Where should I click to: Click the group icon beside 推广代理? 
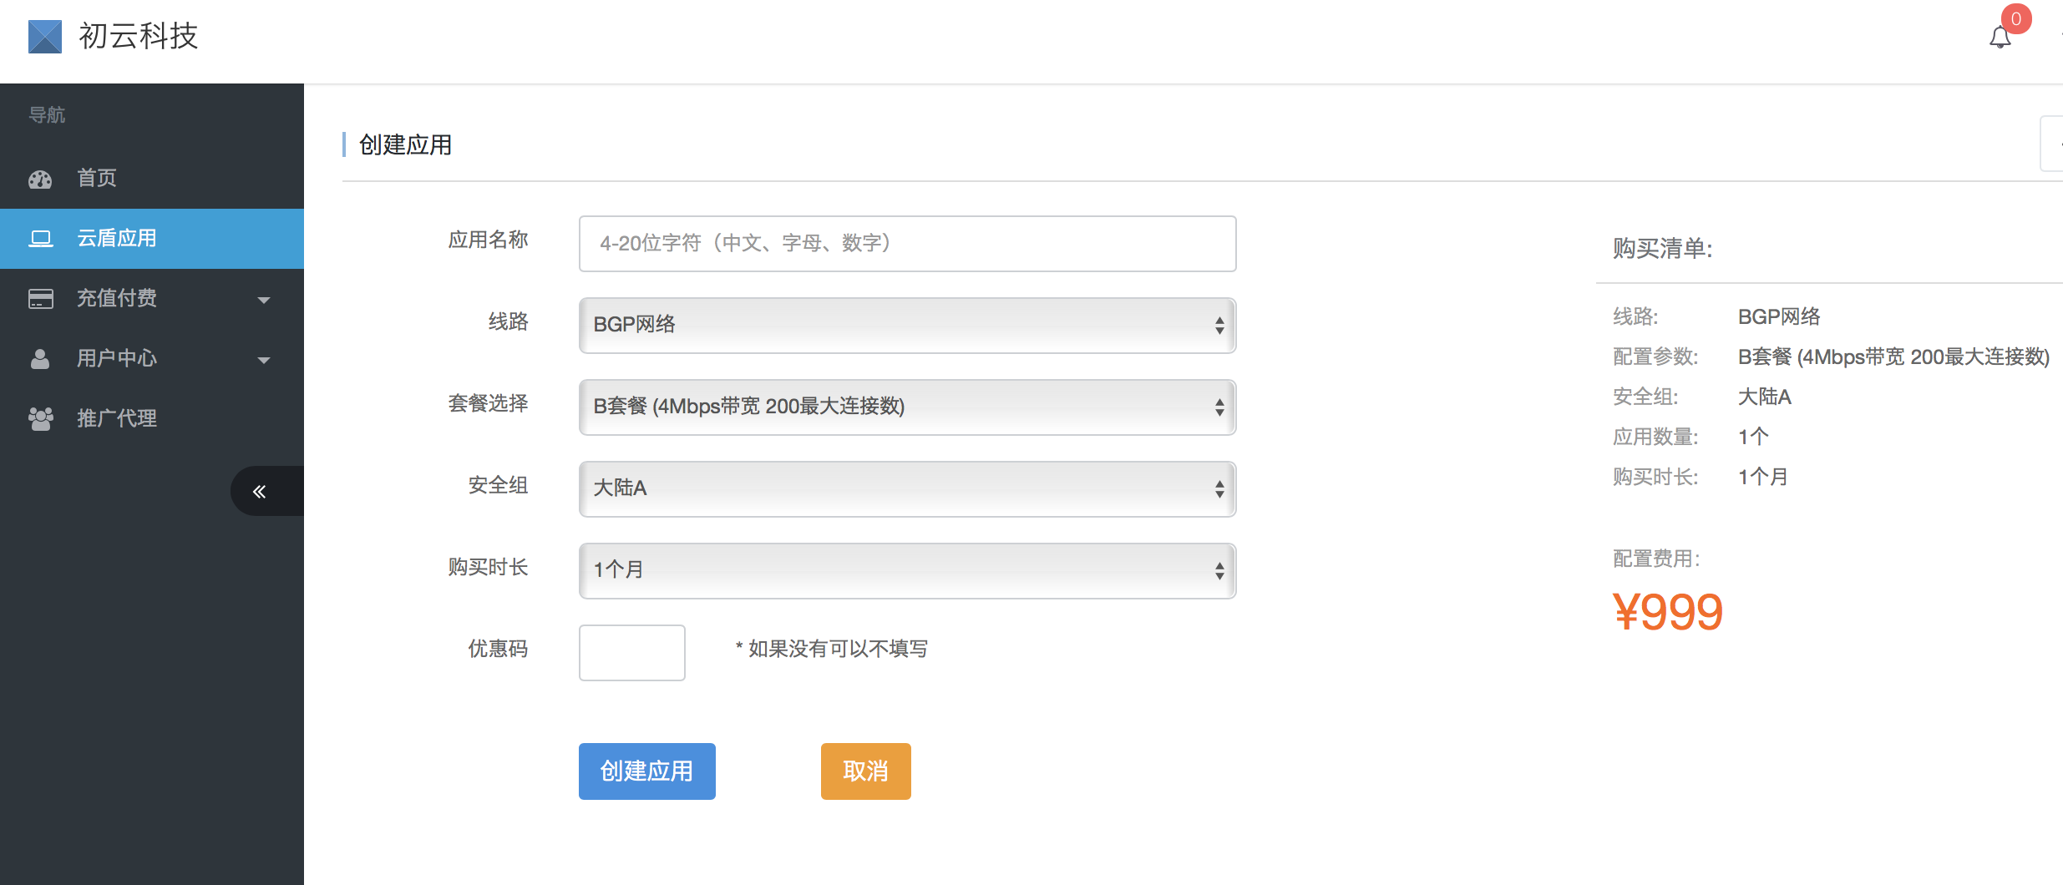(40, 419)
